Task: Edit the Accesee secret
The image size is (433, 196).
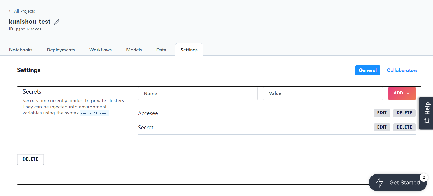Action: pyautogui.click(x=382, y=113)
